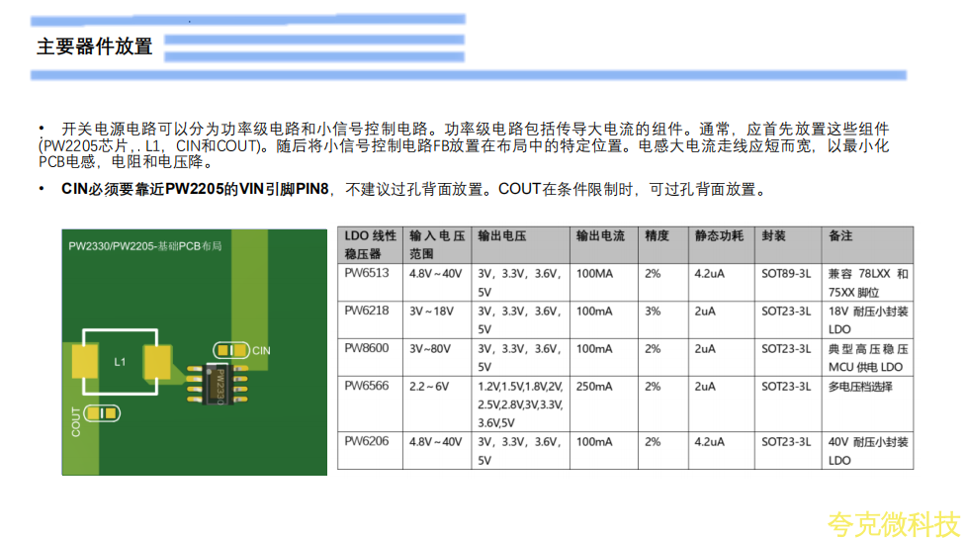Screen dimensions: 966x538
Task: Click the 250mA output current cell
Action: 596,387
